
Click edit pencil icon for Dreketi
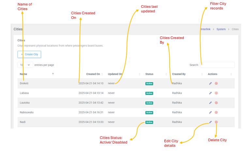[x=210, y=84]
